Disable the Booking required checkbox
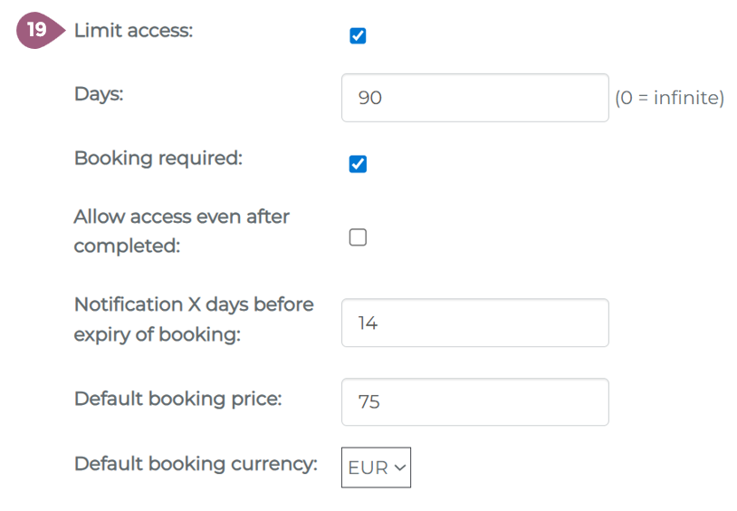 coord(358,164)
